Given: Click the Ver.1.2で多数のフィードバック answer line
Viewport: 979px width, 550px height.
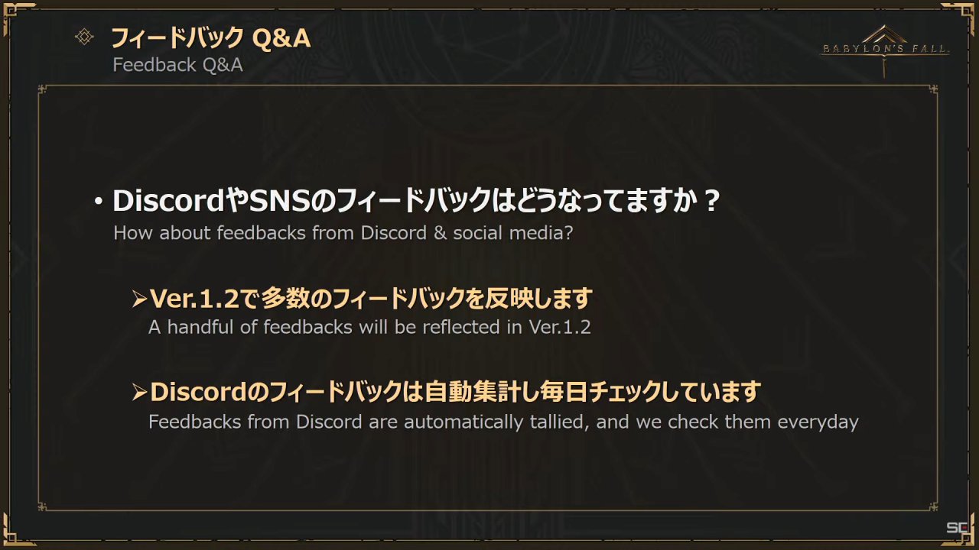Looking at the screenshot, I should [371, 299].
